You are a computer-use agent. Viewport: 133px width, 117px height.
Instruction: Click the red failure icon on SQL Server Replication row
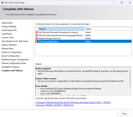point(37,41)
